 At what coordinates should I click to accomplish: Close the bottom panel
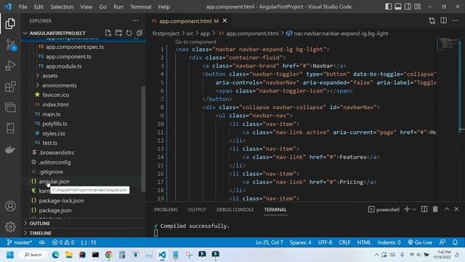tap(456, 209)
